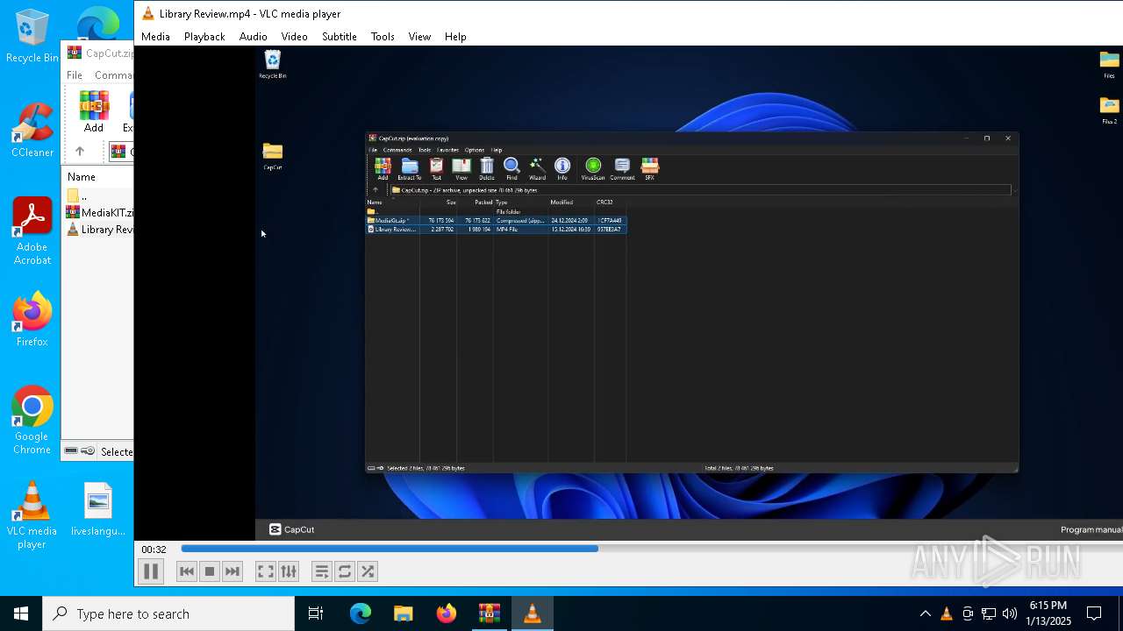
Task: Toggle random playback in VLC
Action: pos(368,571)
